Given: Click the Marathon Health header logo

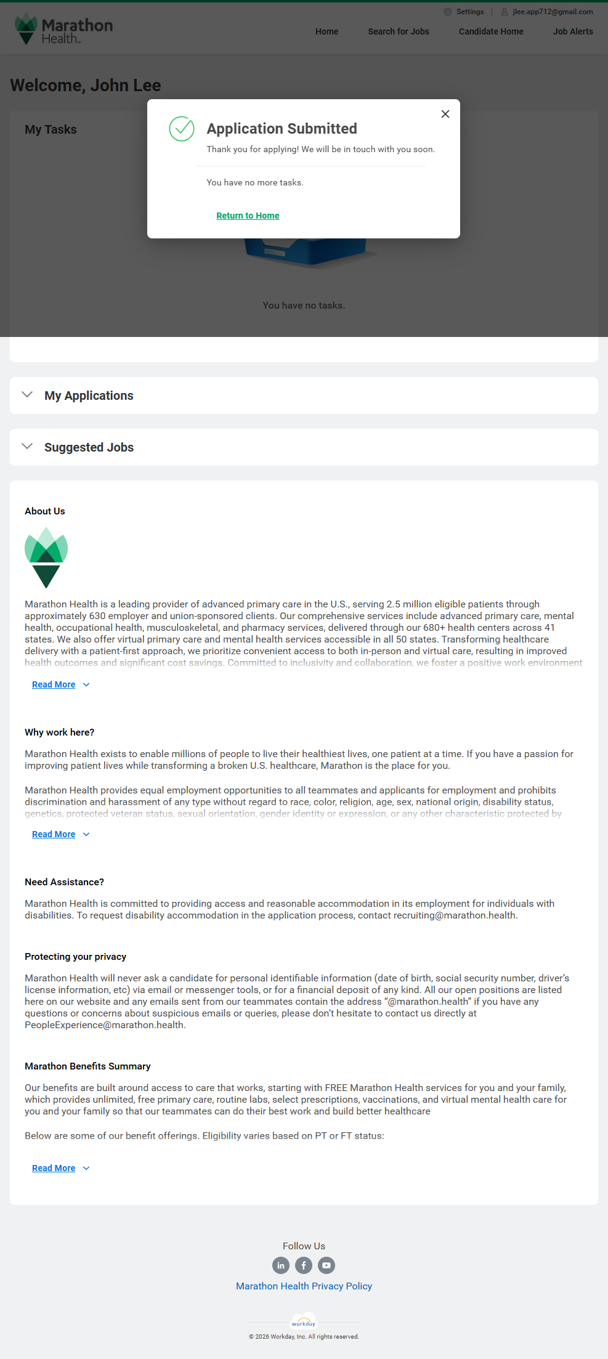Looking at the screenshot, I should pos(63,30).
